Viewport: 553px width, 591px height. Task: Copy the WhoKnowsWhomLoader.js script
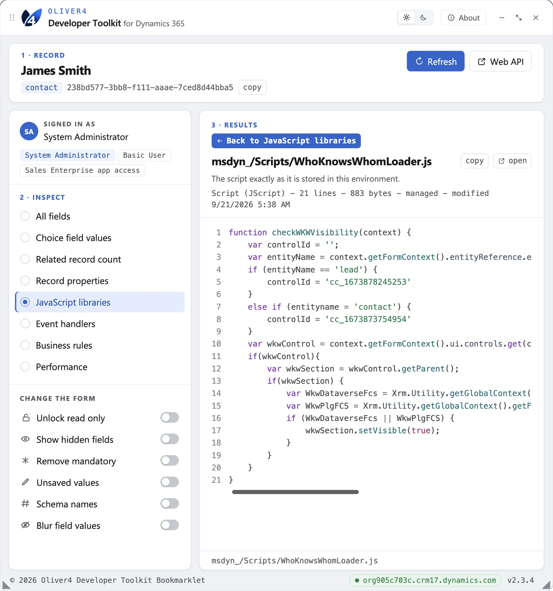[x=474, y=161]
